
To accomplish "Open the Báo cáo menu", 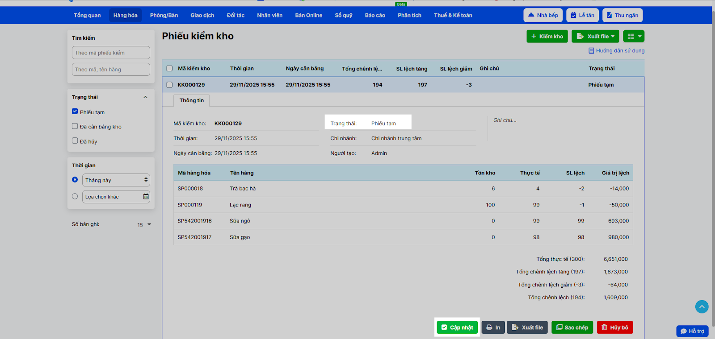I will coord(375,15).
